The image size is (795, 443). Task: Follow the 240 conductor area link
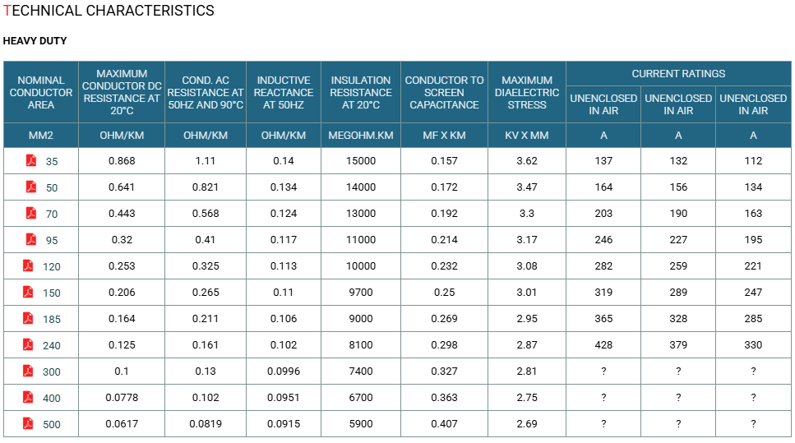tap(51, 346)
